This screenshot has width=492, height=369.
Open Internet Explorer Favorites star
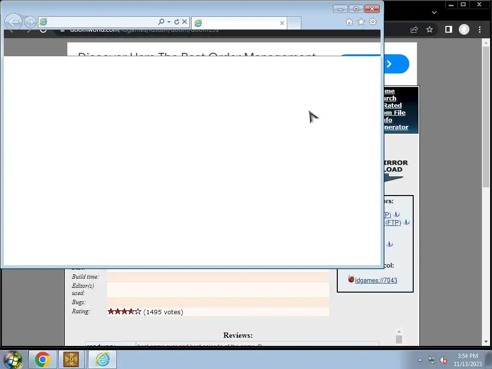tap(361, 22)
